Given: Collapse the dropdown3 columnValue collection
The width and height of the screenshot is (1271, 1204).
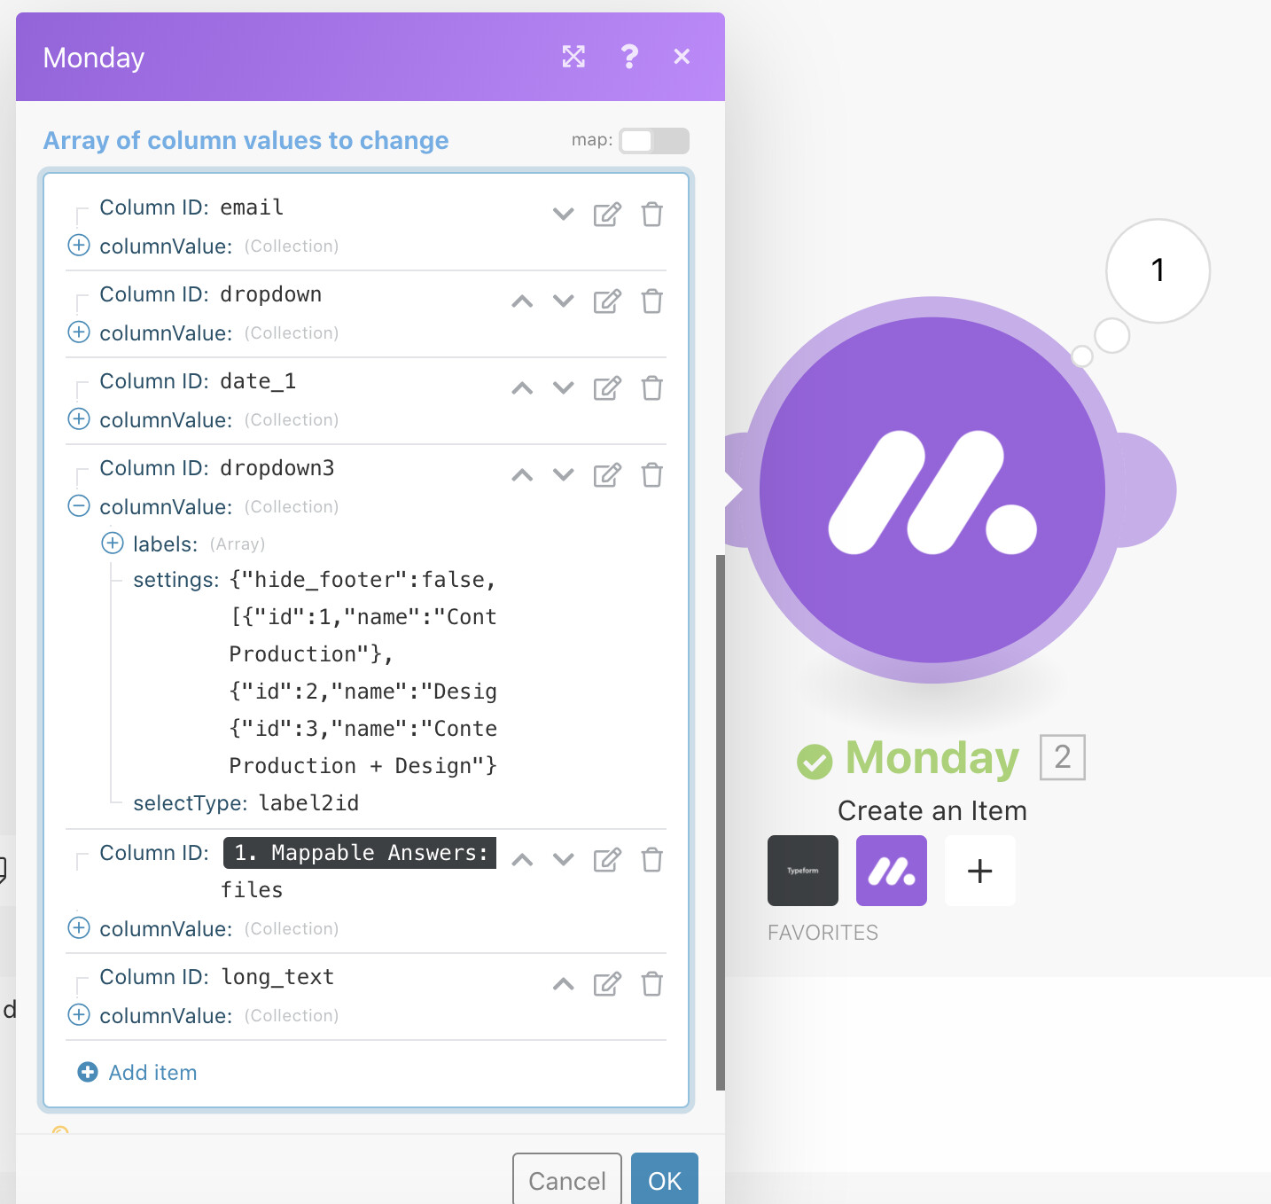Looking at the screenshot, I should pyautogui.click(x=79, y=505).
